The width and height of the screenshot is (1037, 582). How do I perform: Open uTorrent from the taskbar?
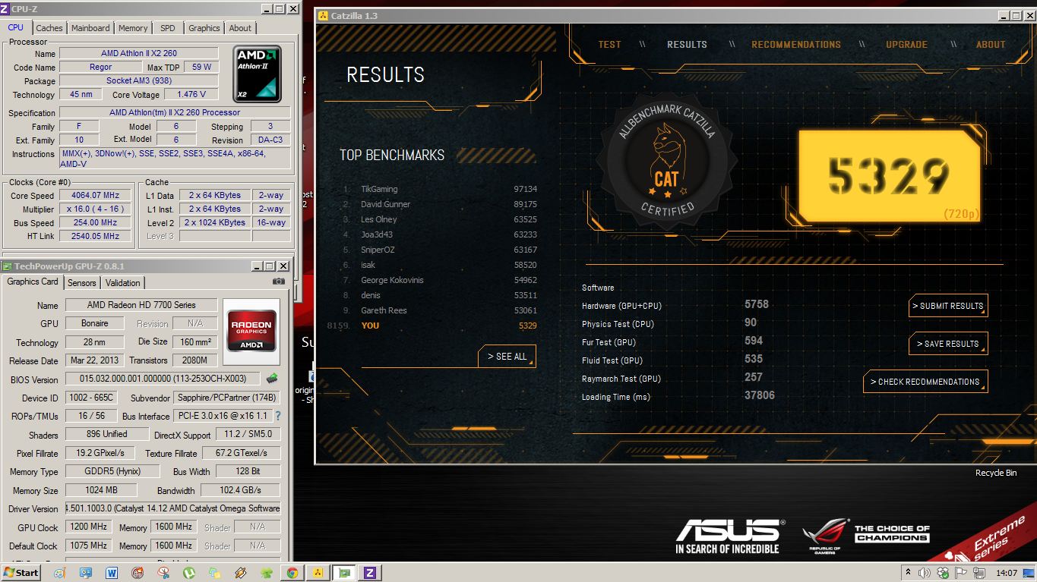188,573
